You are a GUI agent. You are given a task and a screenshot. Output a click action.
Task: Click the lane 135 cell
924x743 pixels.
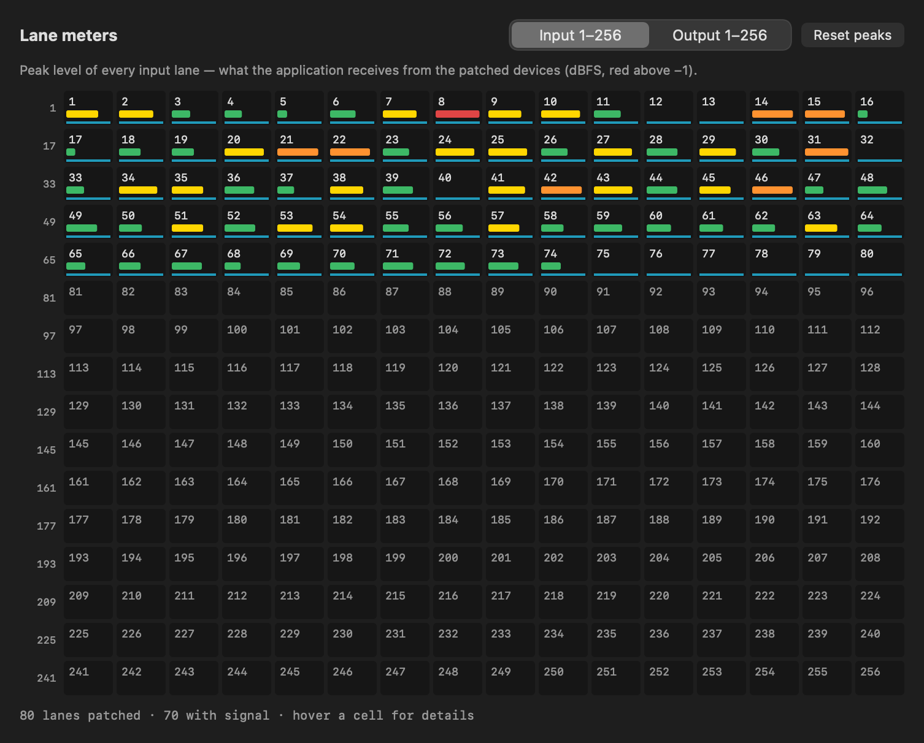pyautogui.click(x=405, y=413)
